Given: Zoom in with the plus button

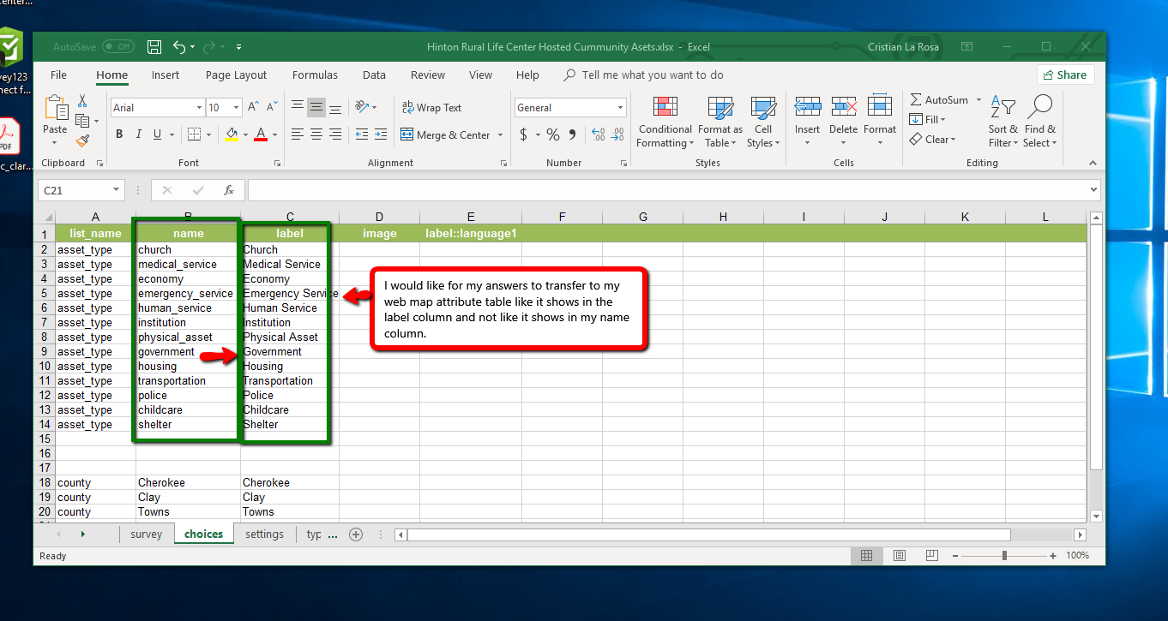Looking at the screenshot, I should coord(1053,556).
